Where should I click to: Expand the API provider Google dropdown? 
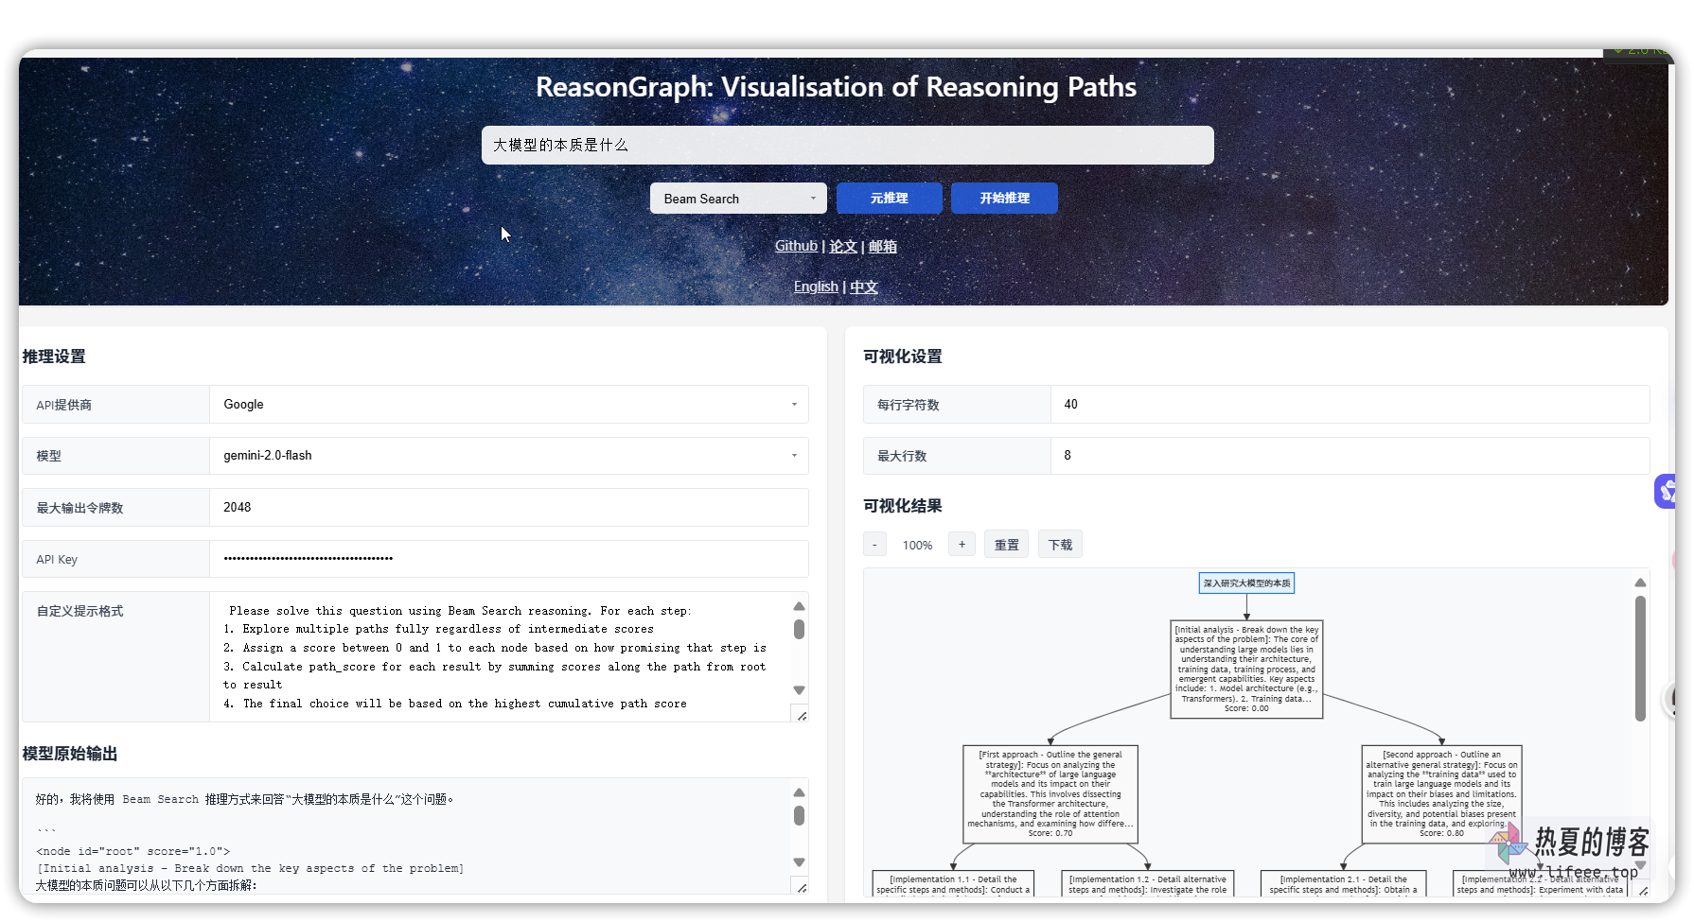click(x=508, y=405)
